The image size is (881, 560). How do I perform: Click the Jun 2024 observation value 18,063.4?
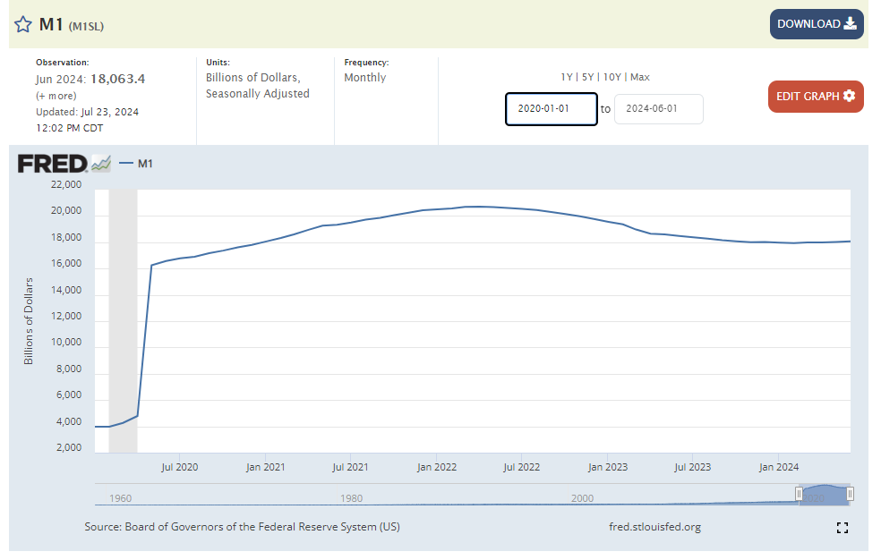point(117,79)
